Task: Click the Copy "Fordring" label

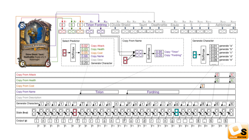Action: pyautogui.click(x=173, y=55)
